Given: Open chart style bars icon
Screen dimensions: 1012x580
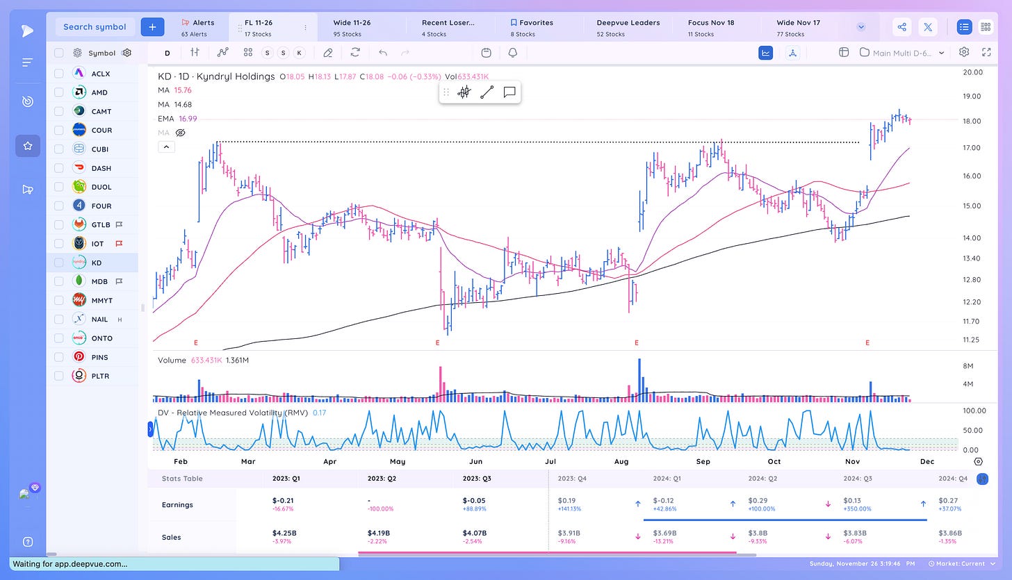Looking at the screenshot, I should [195, 52].
